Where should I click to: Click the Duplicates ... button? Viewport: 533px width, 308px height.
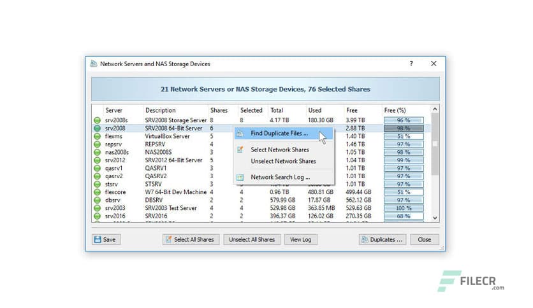tap(382, 239)
